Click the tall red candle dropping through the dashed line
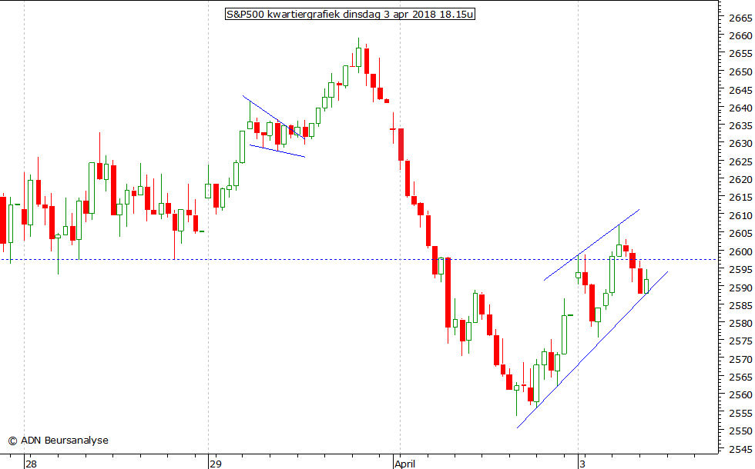Screen dimensions: 755x469 [x=448, y=293]
